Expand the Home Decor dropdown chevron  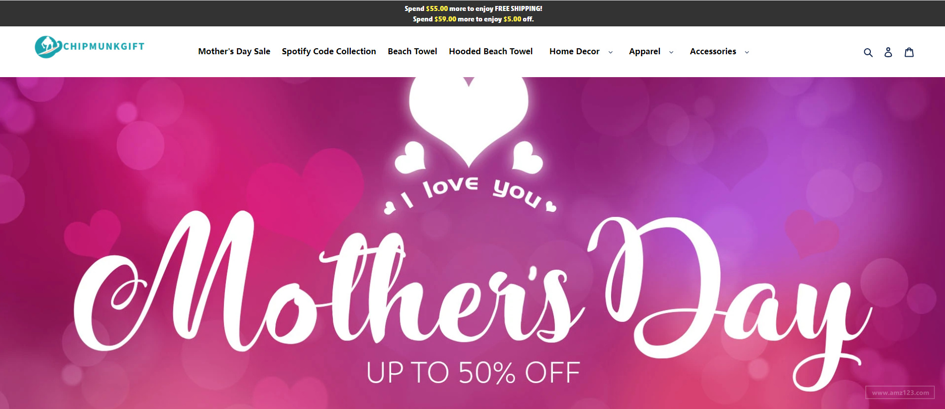coord(611,52)
